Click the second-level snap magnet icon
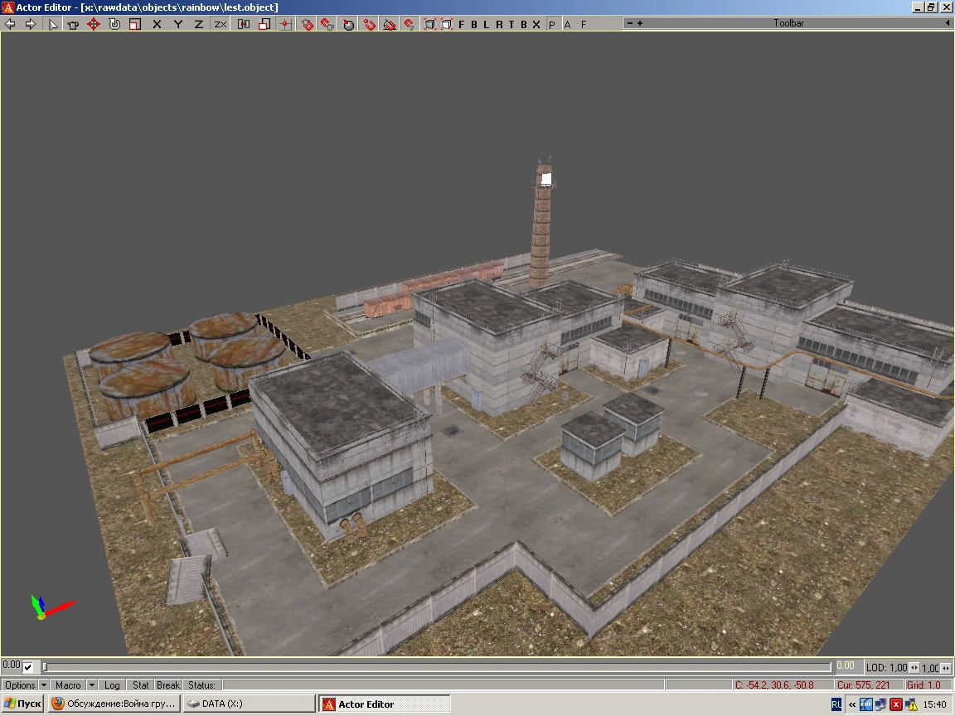This screenshot has height=716, width=955. (410, 24)
